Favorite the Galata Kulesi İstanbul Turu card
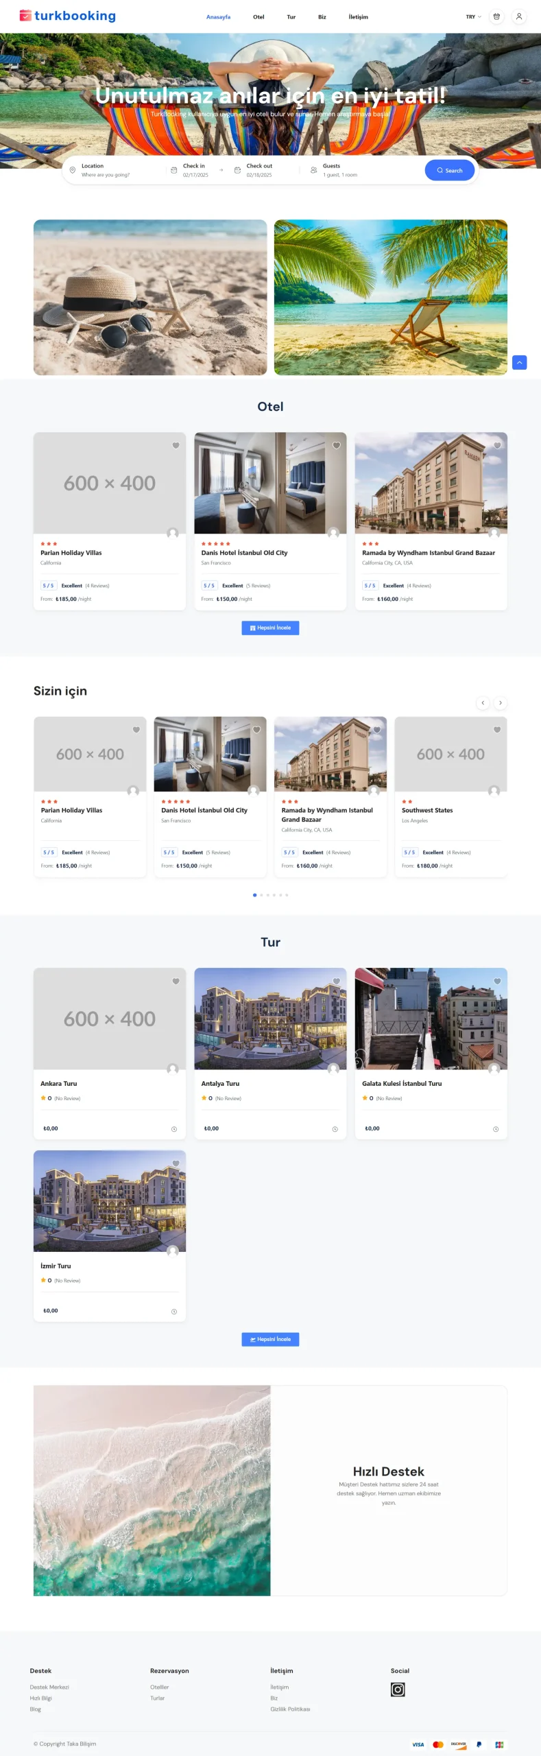 497,982
